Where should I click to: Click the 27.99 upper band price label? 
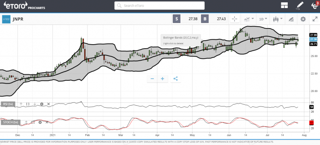[313, 35]
